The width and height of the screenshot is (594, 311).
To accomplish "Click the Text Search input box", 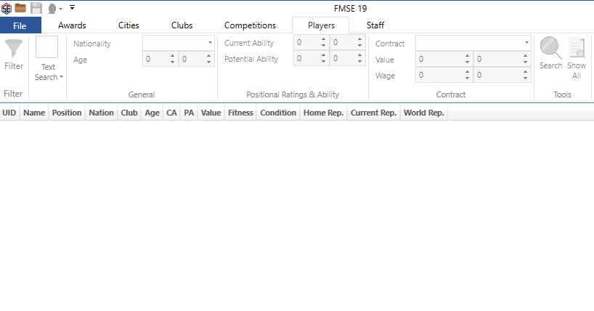I will [46, 48].
